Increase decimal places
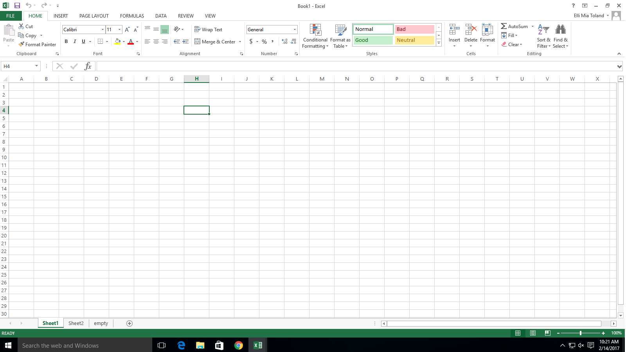The height and width of the screenshot is (352, 626). [285, 41]
